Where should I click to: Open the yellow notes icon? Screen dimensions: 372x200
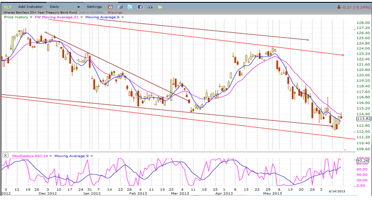[x=161, y=7]
